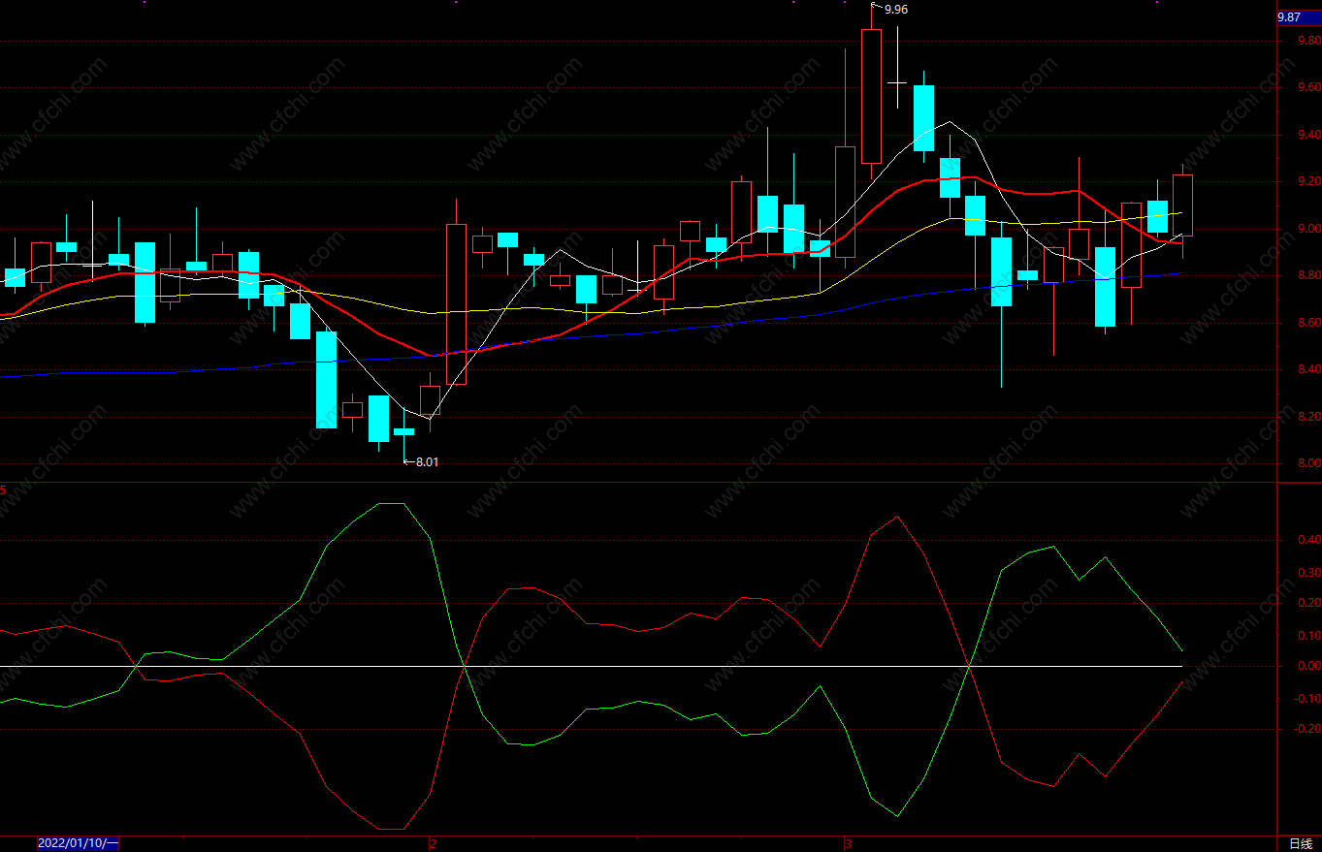Click the 0.40 indicator axis label
The height and width of the screenshot is (852, 1322).
(x=1308, y=541)
